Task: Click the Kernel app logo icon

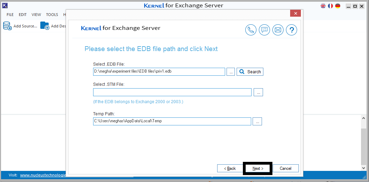Action: (5, 6)
